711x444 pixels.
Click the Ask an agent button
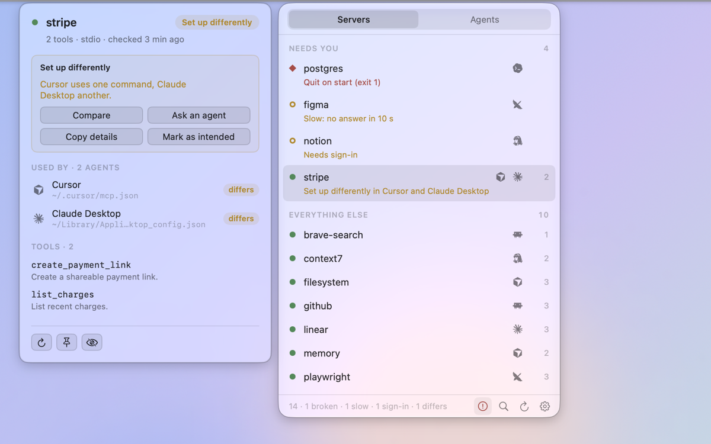click(x=199, y=115)
